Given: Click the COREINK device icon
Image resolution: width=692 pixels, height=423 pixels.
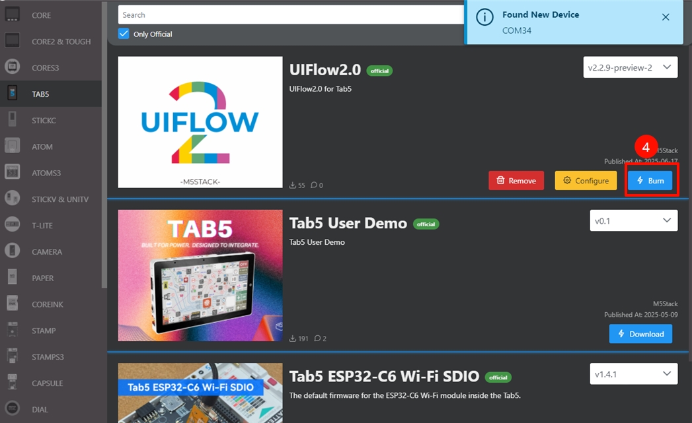Looking at the screenshot, I should click(x=13, y=304).
